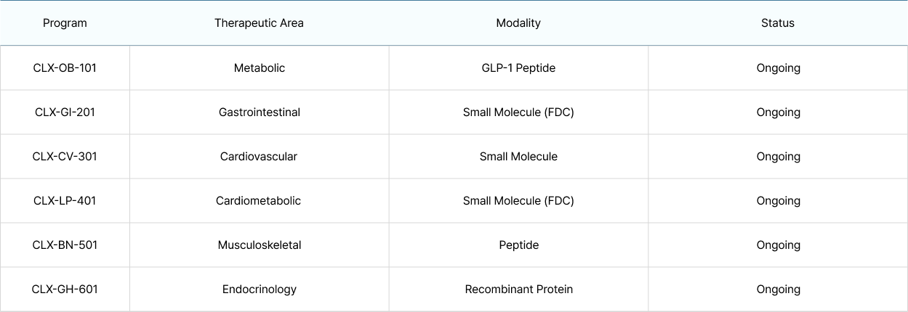The height and width of the screenshot is (312, 908).
Task: Click the Metabolic therapeutic area cell
Action: (260, 68)
